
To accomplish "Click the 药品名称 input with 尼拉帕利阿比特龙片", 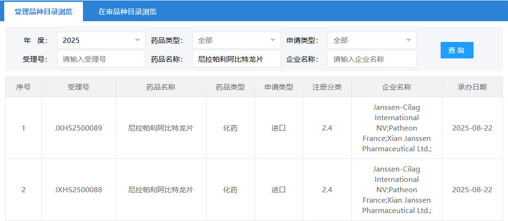I will coord(237,59).
